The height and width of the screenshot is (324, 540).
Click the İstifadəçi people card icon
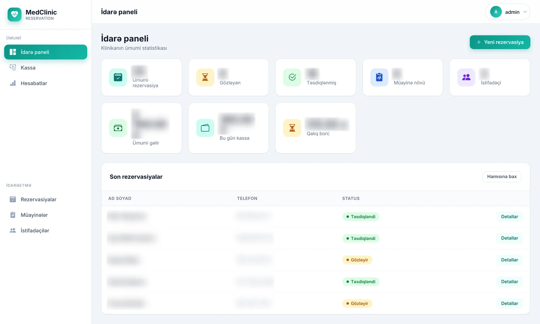point(466,77)
